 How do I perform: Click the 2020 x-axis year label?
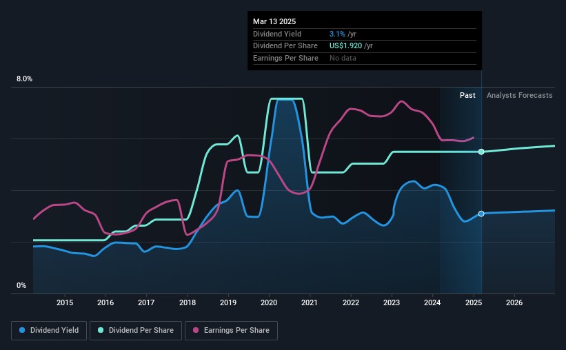(269, 303)
